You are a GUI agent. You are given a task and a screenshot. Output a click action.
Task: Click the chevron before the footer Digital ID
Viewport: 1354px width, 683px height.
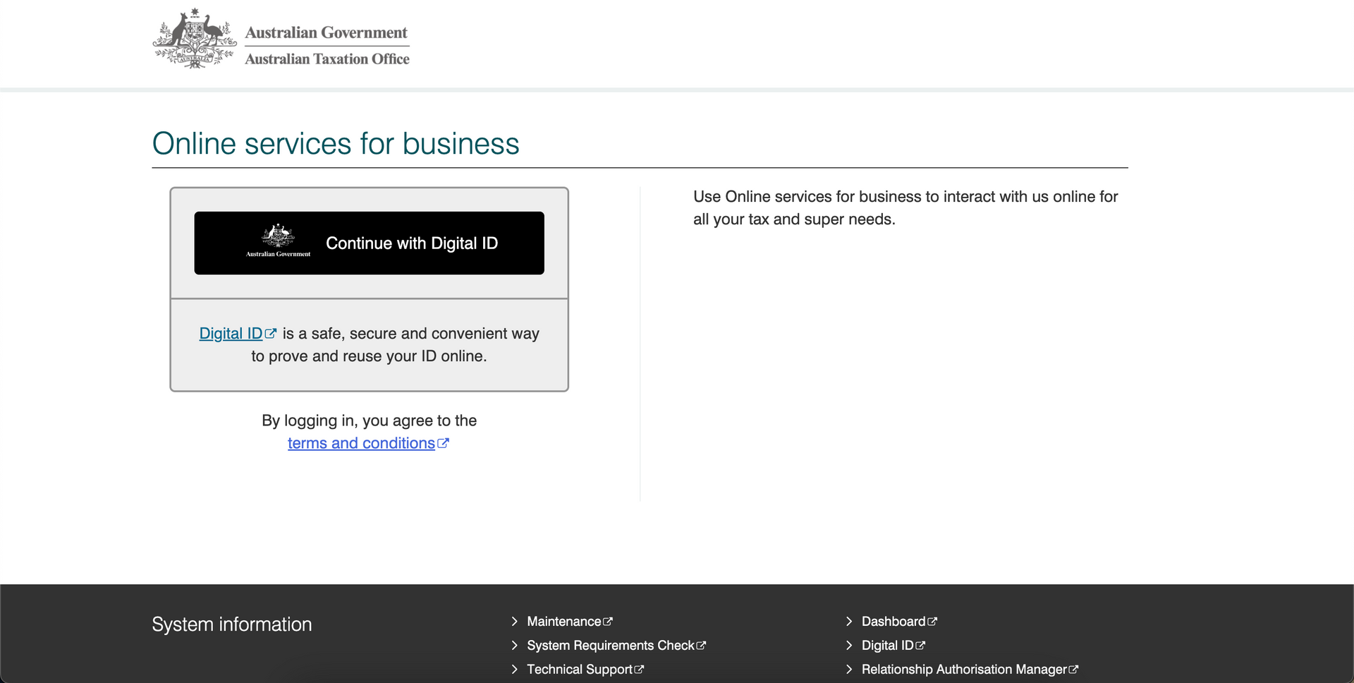point(849,646)
